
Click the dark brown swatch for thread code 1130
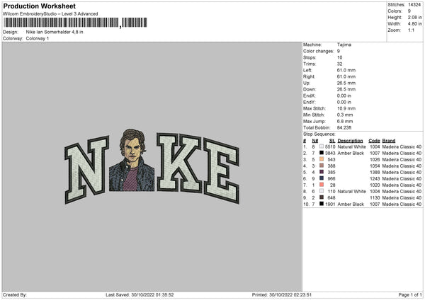point(322,197)
